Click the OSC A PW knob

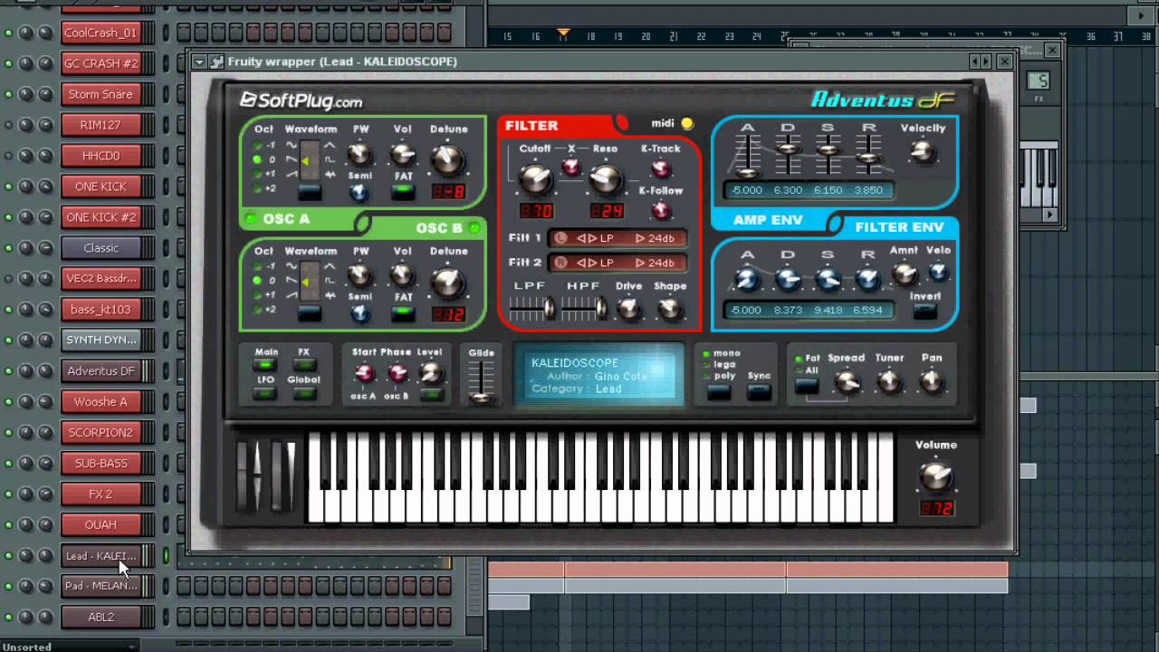[x=359, y=154]
